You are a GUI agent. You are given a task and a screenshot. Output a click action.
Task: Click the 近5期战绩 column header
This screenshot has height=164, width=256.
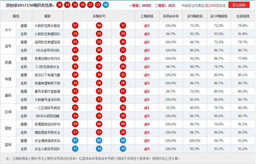tap(195, 16)
